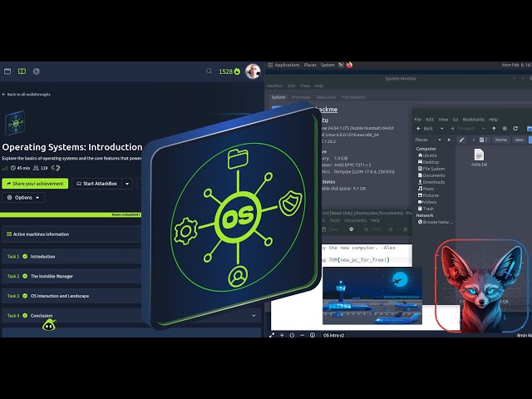Image resolution: width=532 pixels, height=399 pixels.
Task: Select Trash in Places sidebar
Action: tap(426, 209)
